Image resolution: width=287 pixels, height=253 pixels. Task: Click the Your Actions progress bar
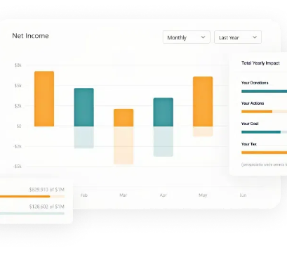tap(264, 112)
